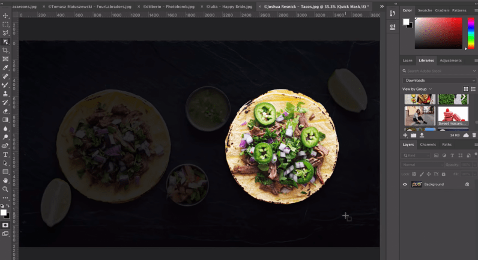Select the Hand tool
Screen dimensions: 478x260
[x=5, y=180]
